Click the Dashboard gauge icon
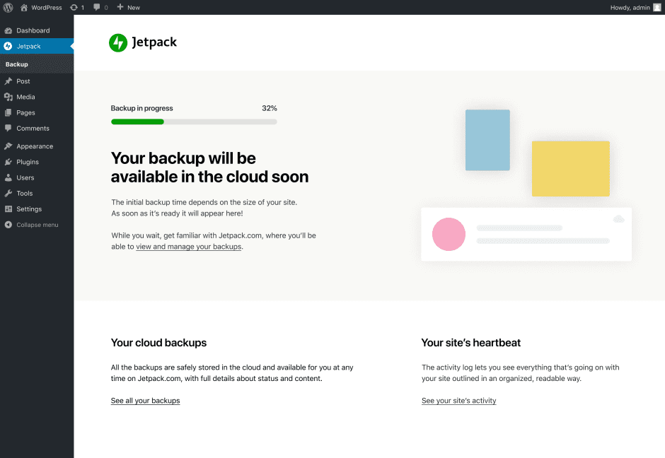 click(8, 30)
